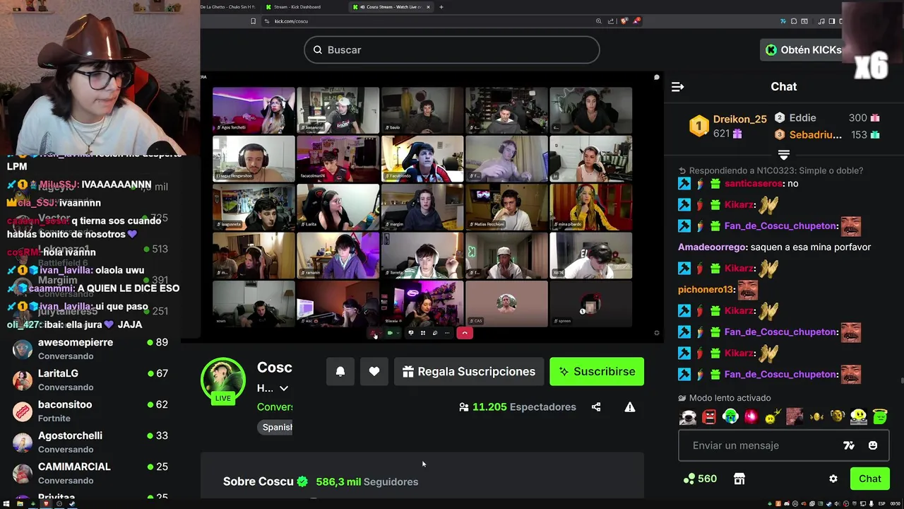The image size is (904, 509).
Task: Click in the Buscar search field
Action: [452, 49]
